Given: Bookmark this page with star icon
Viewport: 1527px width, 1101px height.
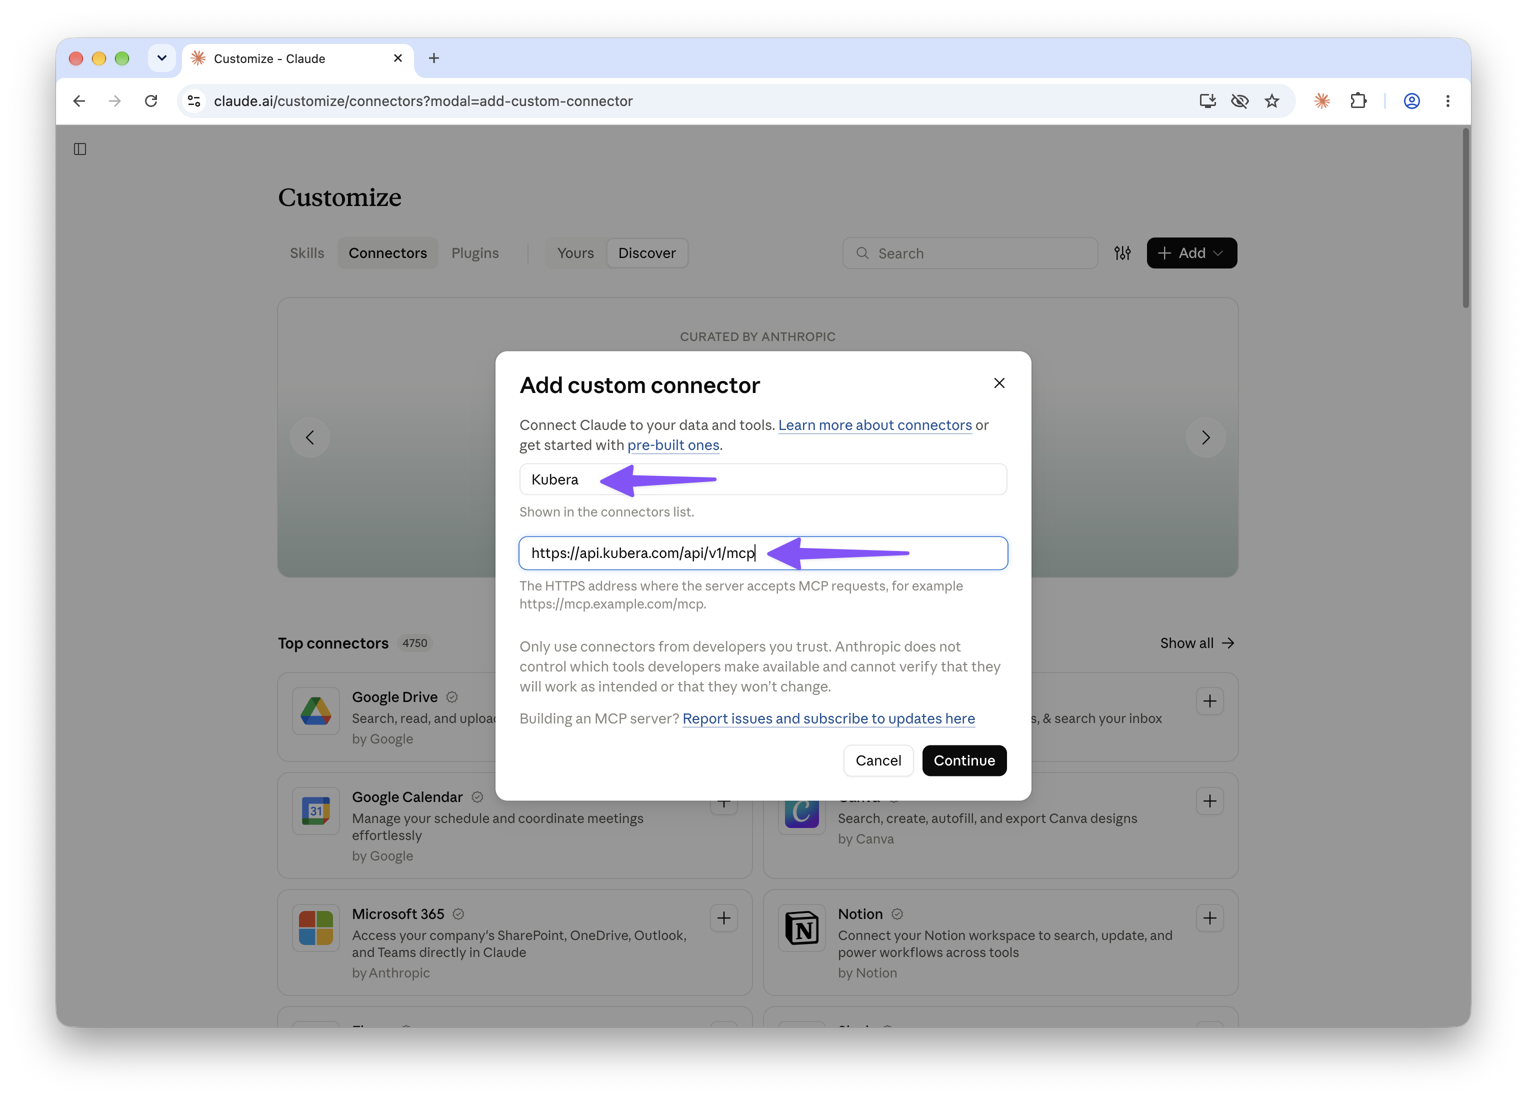Looking at the screenshot, I should (x=1272, y=101).
